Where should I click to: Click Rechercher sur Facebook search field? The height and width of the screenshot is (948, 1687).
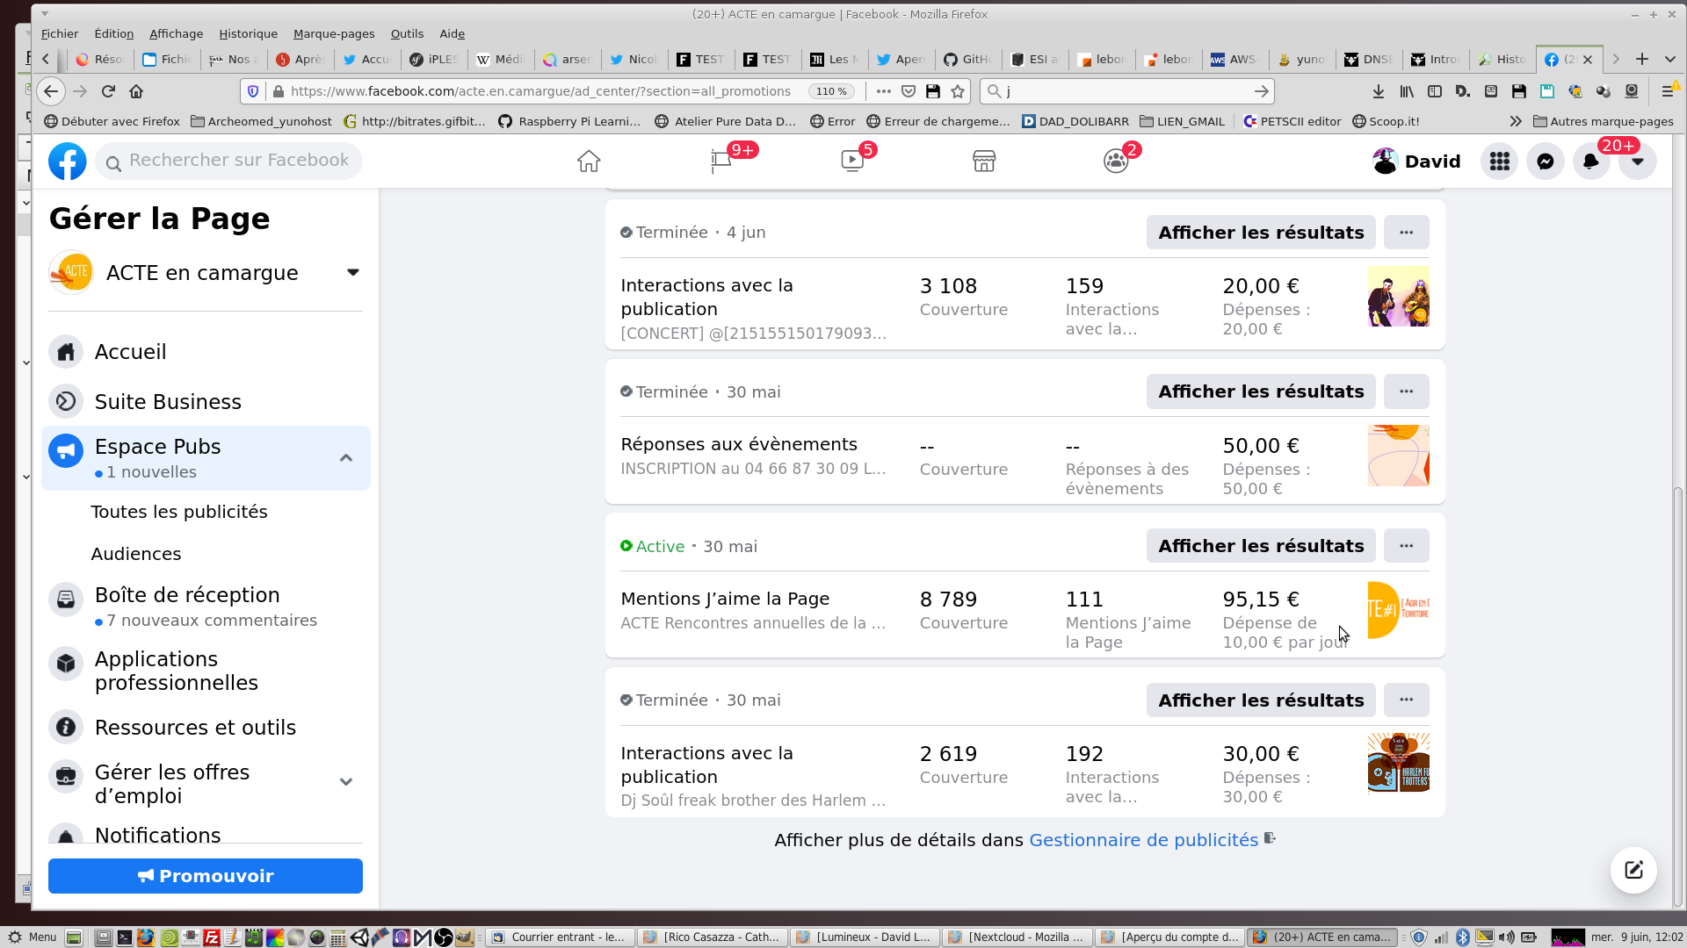click(x=237, y=161)
